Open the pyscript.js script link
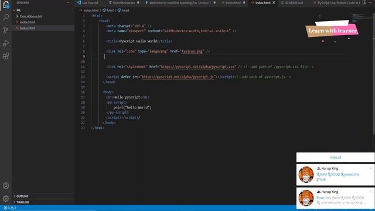The width and height of the screenshot is (375, 211). [x=178, y=77]
